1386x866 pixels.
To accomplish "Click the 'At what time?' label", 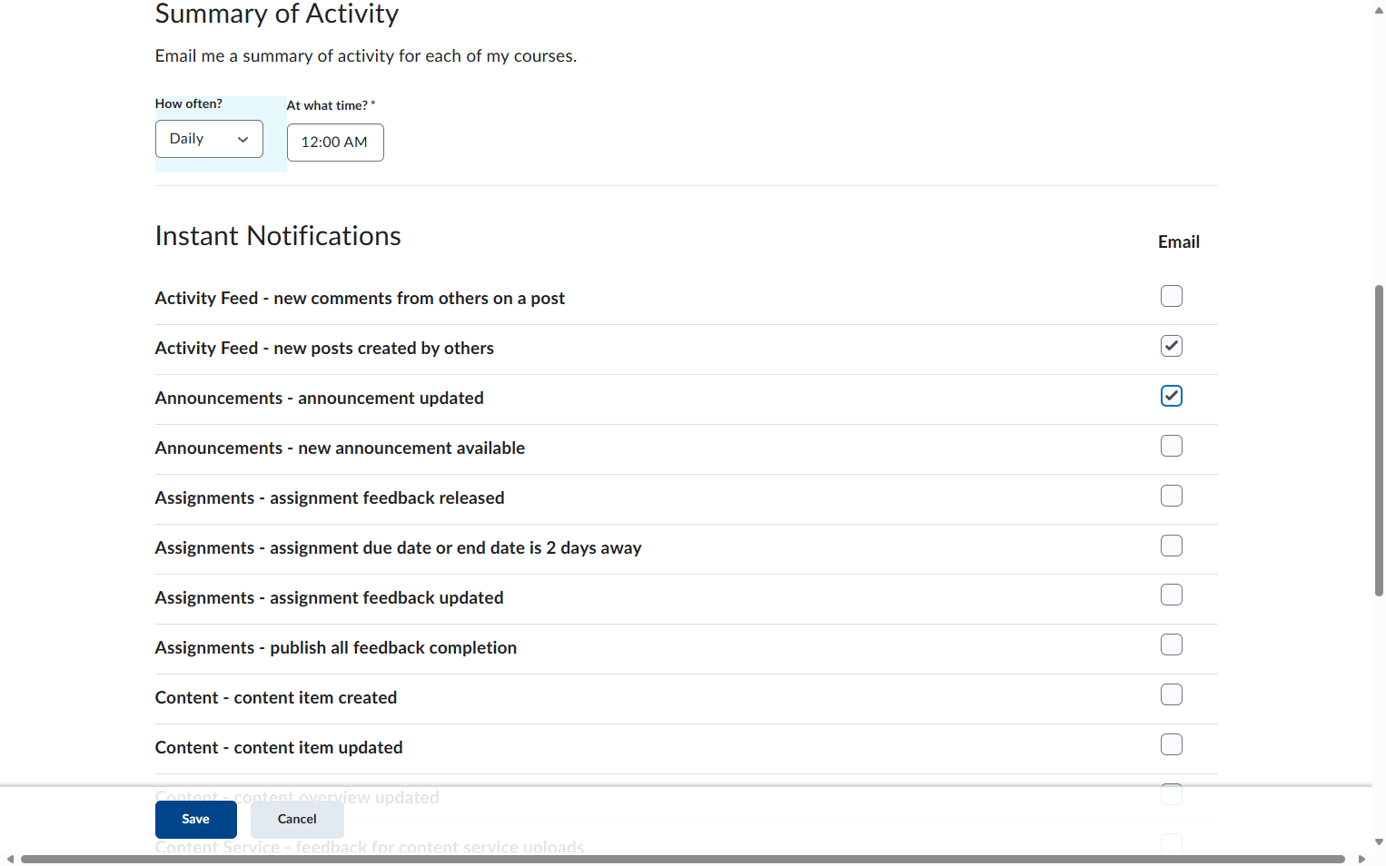I will click(x=331, y=106).
